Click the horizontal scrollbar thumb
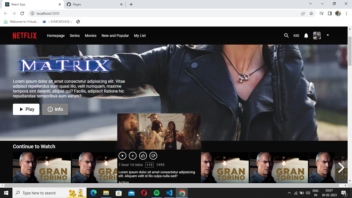Screen dimensions: 352x198 (172, 186)
